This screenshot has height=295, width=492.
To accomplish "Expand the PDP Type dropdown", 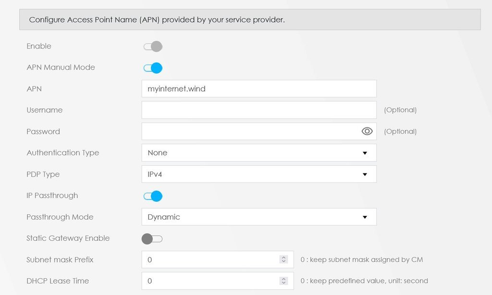I will click(x=258, y=174).
